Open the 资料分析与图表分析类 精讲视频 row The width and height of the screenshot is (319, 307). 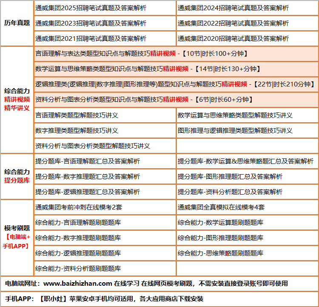pos(176,100)
